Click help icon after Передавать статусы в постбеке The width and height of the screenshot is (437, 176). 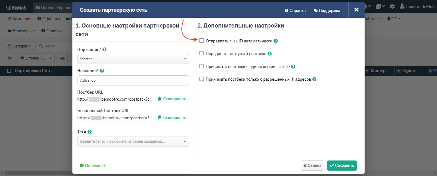(270, 54)
